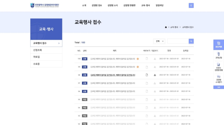Screen dimensions: 224x125
Task: Download attachment for row 94
Action: (x=155, y=108)
